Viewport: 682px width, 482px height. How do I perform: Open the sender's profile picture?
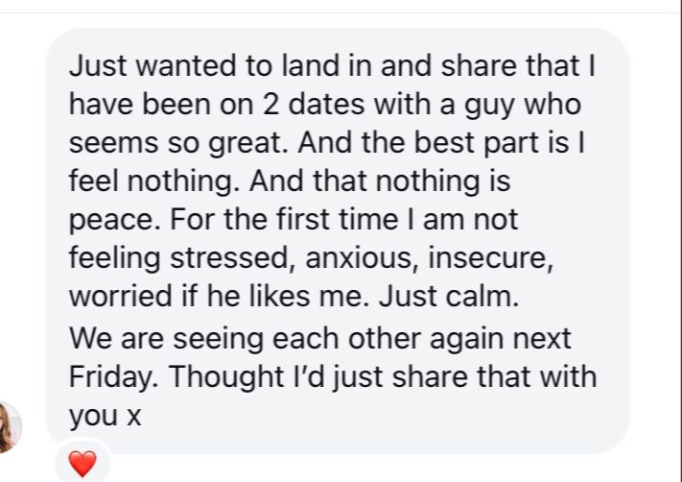[9, 427]
